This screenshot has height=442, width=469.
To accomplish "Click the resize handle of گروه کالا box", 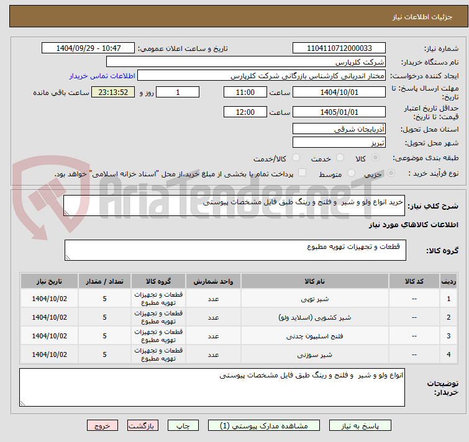I will 68,257.
